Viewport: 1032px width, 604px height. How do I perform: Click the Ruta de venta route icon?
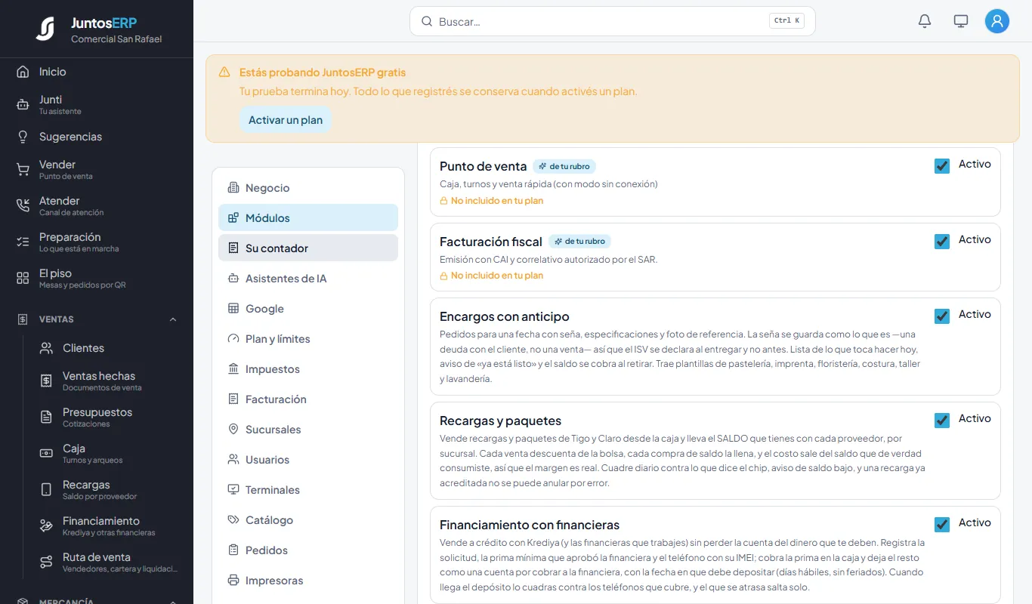pyautogui.click(x=46, y=562)
